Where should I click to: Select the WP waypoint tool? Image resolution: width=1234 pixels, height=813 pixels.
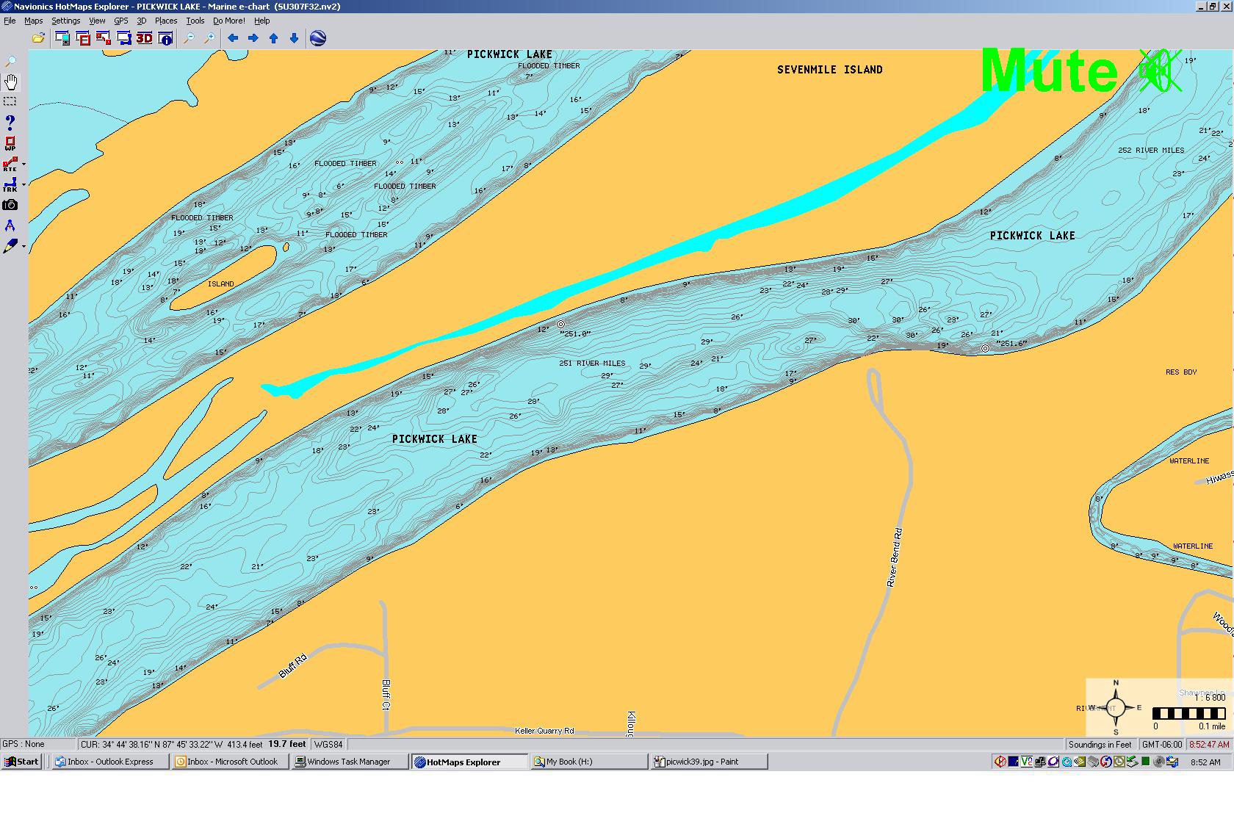point(10,143)
